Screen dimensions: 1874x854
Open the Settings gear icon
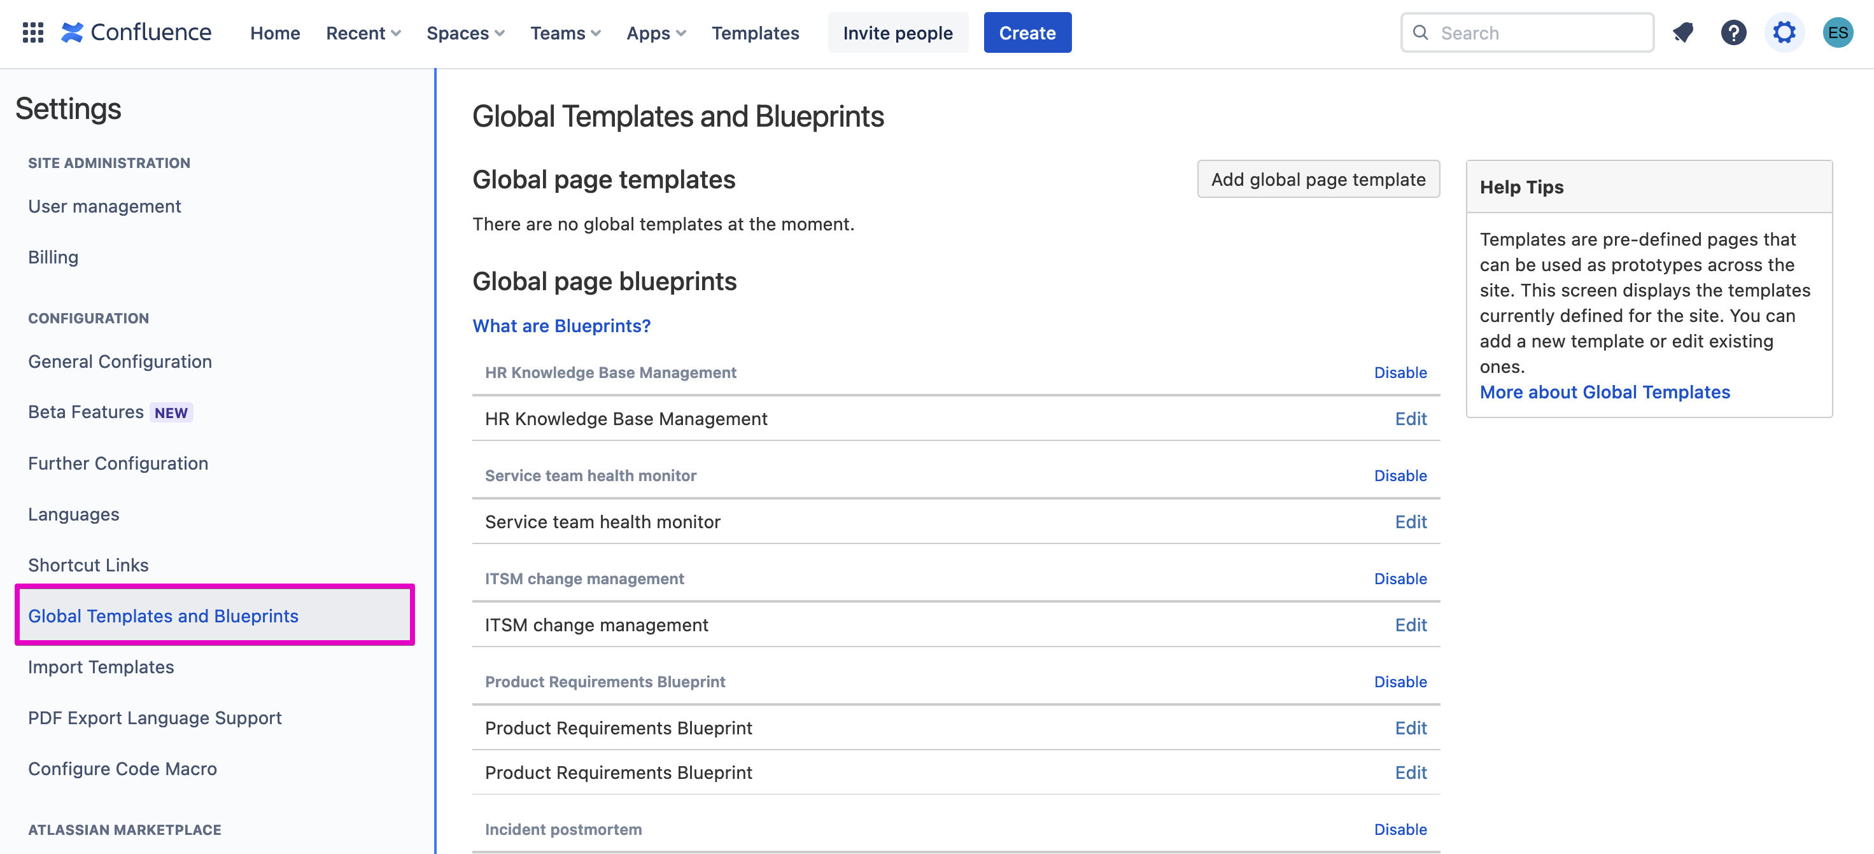click(1783, 32)
